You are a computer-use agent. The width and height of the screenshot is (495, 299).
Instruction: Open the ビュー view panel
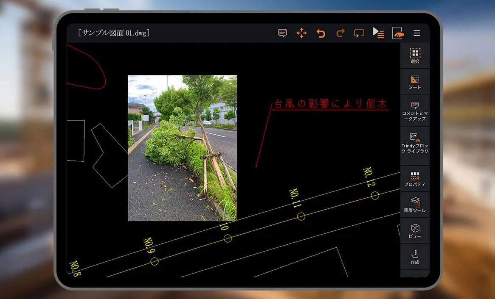coord(415,230)
